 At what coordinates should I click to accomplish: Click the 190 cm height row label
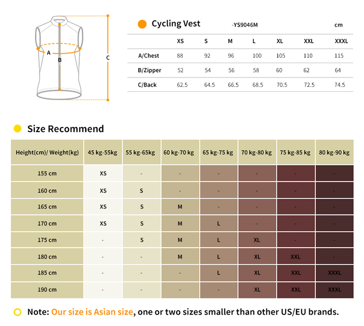coord(47,290)
